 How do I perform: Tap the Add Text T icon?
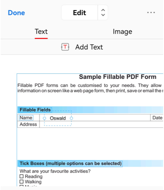tap(65, 47)
